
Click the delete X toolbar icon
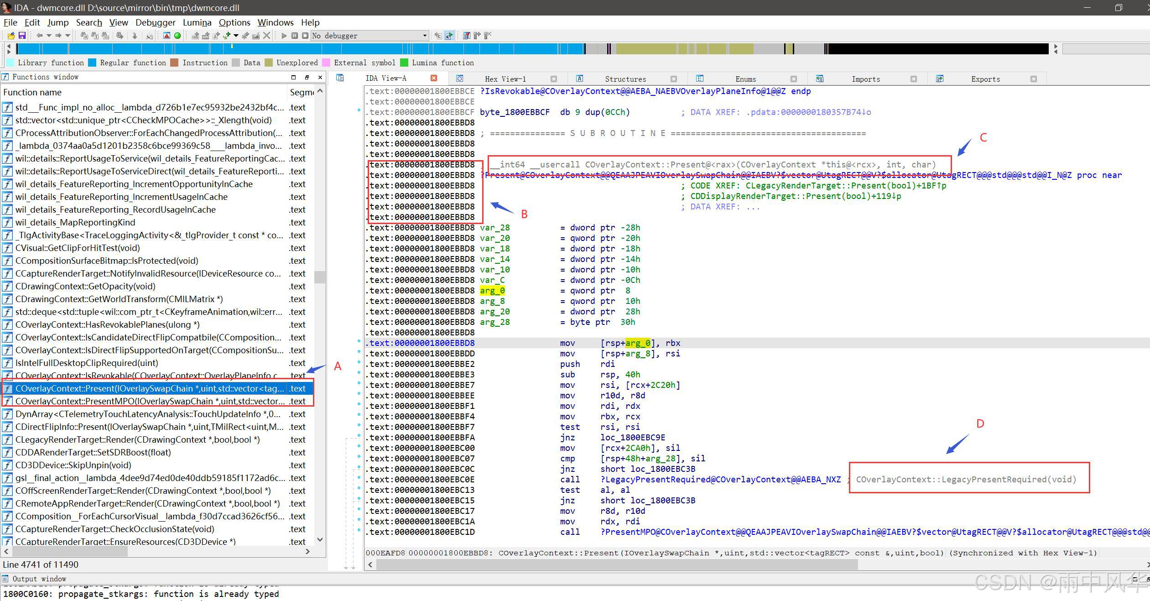(267, 36)
